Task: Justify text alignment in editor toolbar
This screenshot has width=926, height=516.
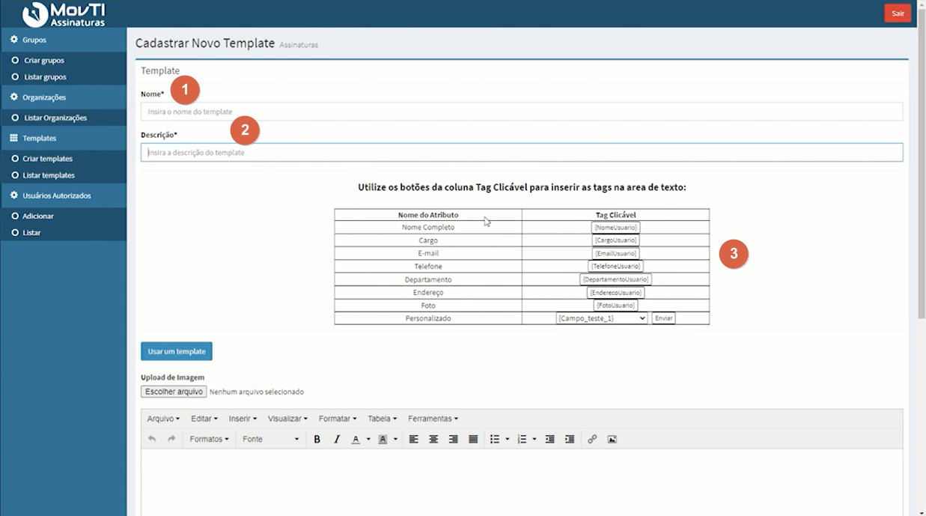Action: [x=473, y=440]
